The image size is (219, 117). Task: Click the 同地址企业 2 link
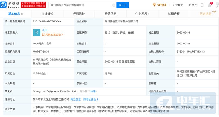pos(91,99)
